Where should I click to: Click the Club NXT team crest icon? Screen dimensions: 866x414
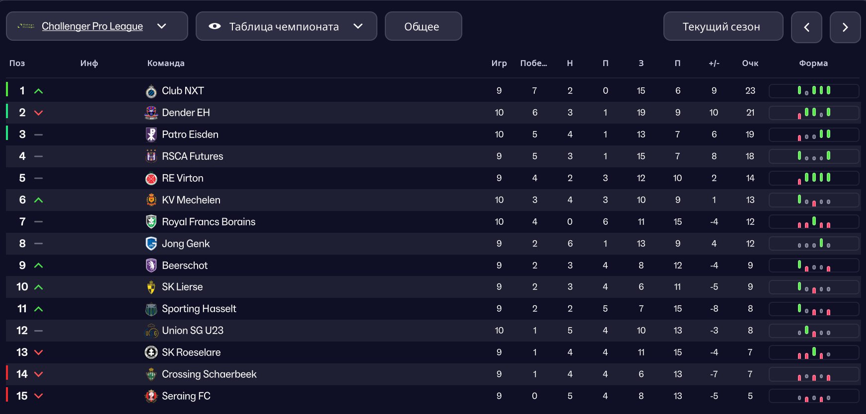pyautogui.click(x=151, y=91)
